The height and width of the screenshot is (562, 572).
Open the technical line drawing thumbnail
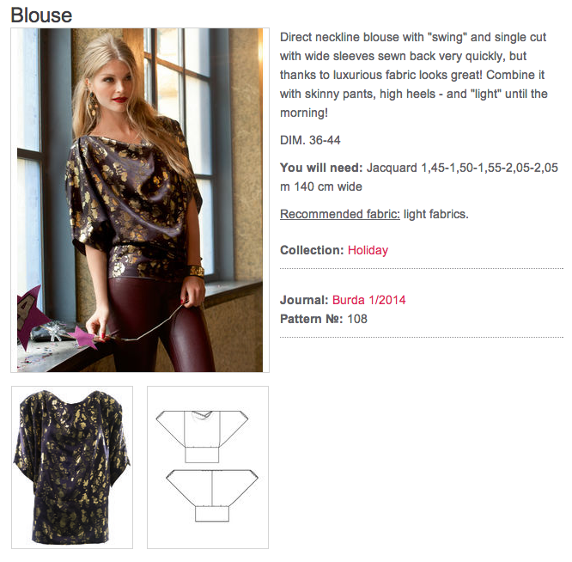[208, 467]
